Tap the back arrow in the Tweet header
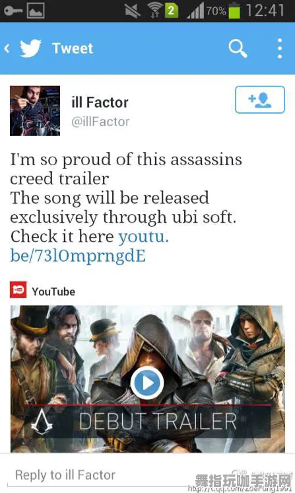Viewport: 295px width, 493px height. coord(7,48)
